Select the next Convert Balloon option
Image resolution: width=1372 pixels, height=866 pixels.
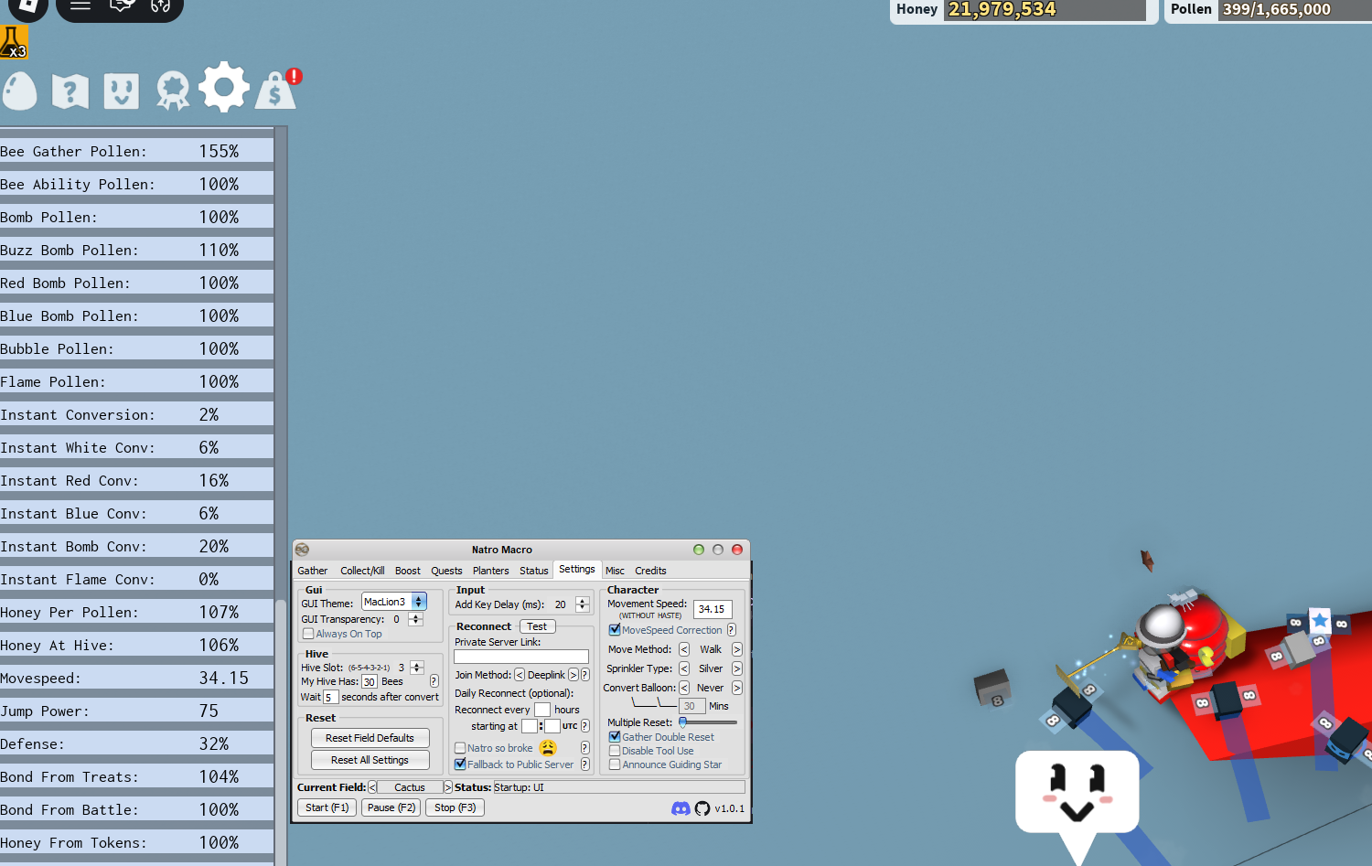pyautogui.click(x=737, y=688)
